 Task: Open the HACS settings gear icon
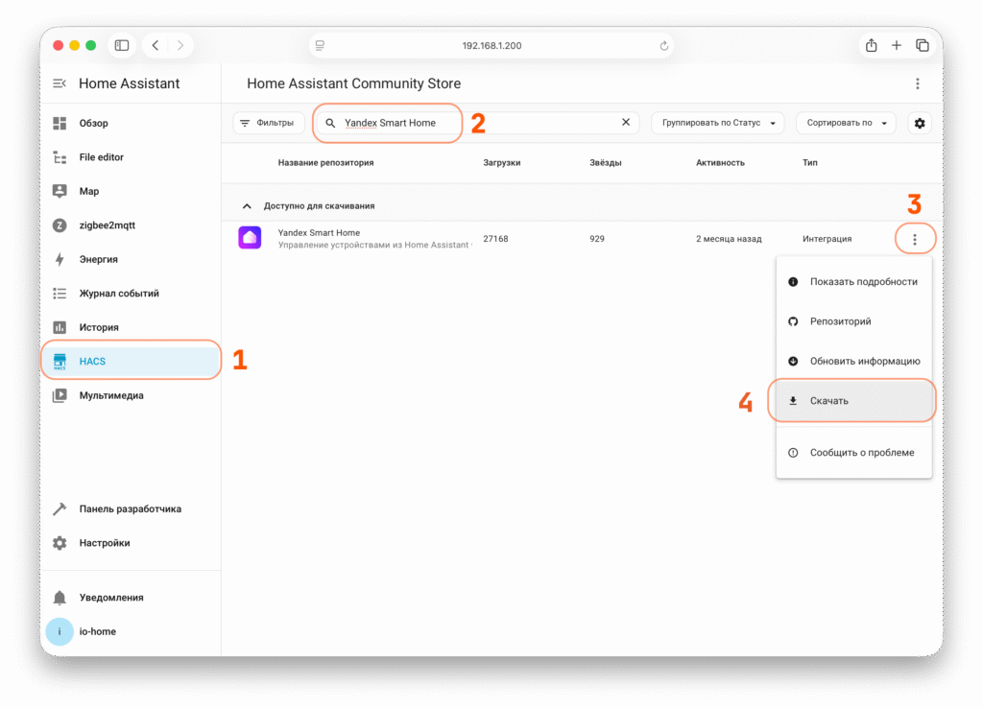920,123
